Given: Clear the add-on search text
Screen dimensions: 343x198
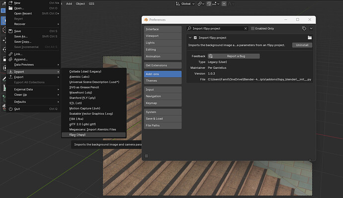Looking at the screenshot, I should (246, 28).
